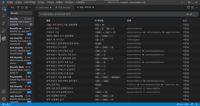The width and height of the screenshot is (200, 106).
Task: Open keyboard shortcuts JSON file icon
Action: pos(188,7)
